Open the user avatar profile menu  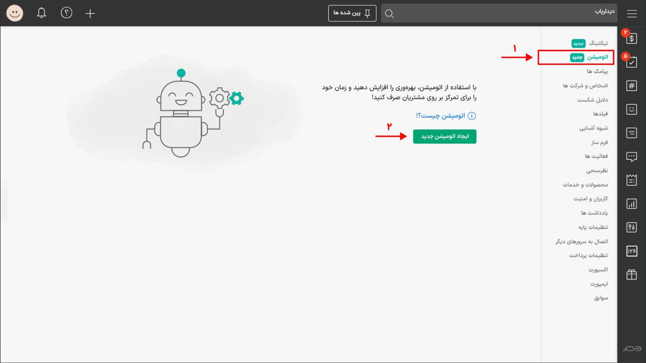coord(15,13)
